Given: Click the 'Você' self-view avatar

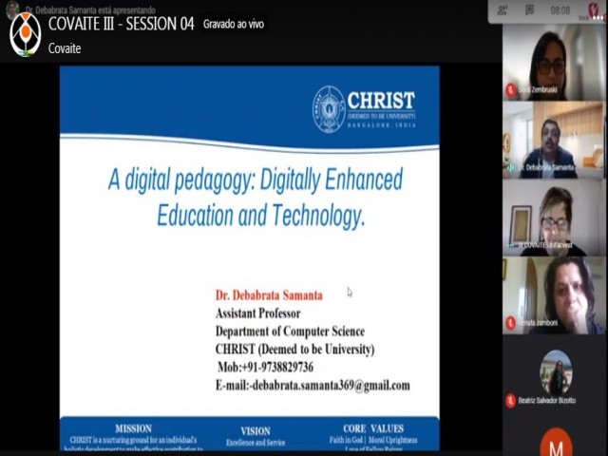Looking at the screenshot, I should click(x=593, y=9).
